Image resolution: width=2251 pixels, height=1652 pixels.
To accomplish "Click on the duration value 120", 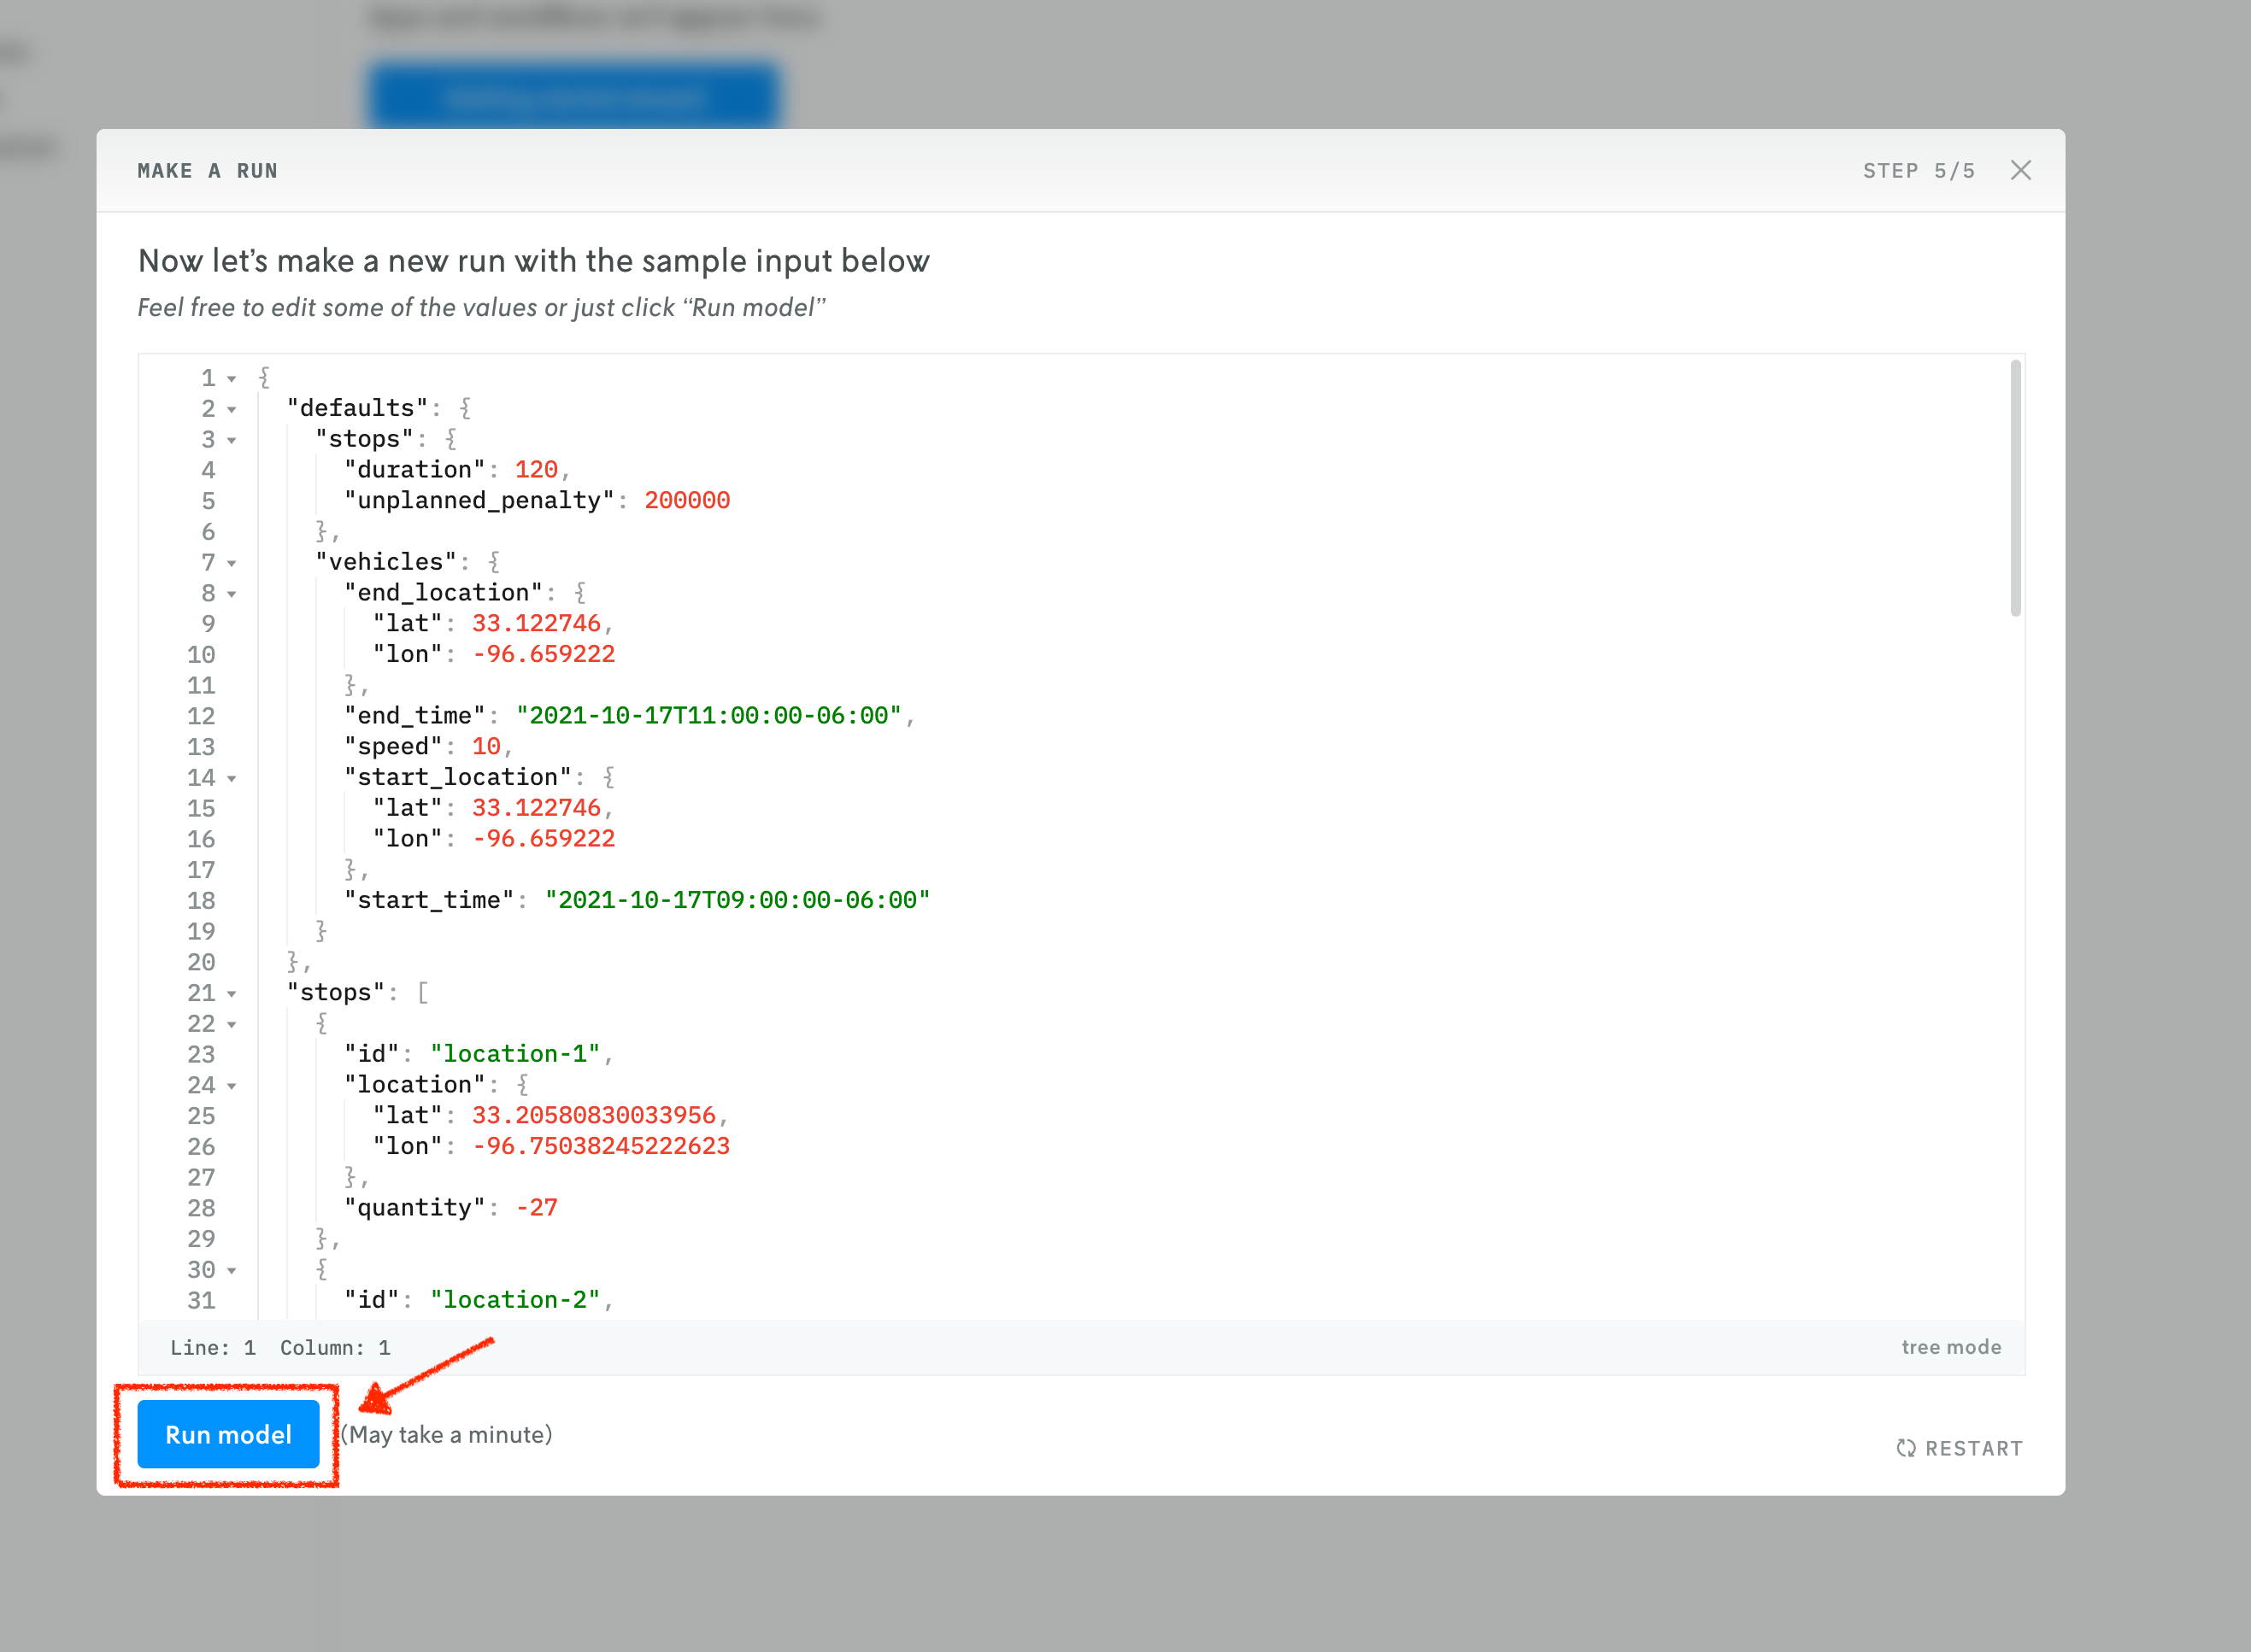I will click(536, 469).
